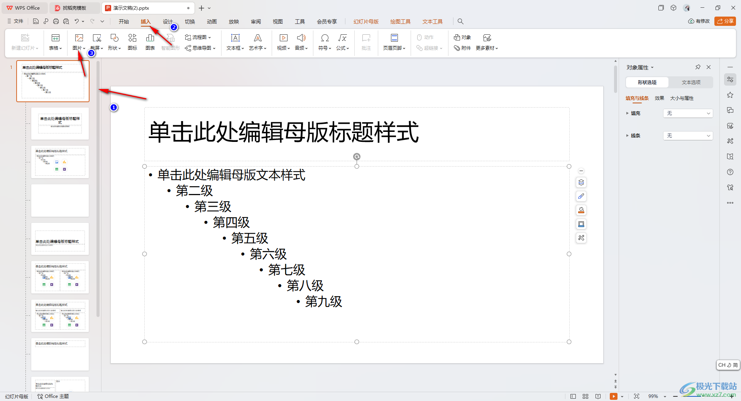Click the Picture insert icon

click(79, 38)
